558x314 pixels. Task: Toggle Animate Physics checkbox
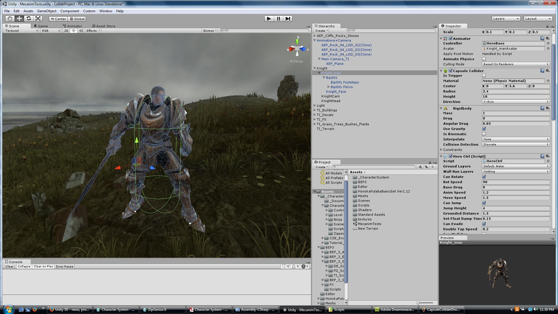coord(484,59)
